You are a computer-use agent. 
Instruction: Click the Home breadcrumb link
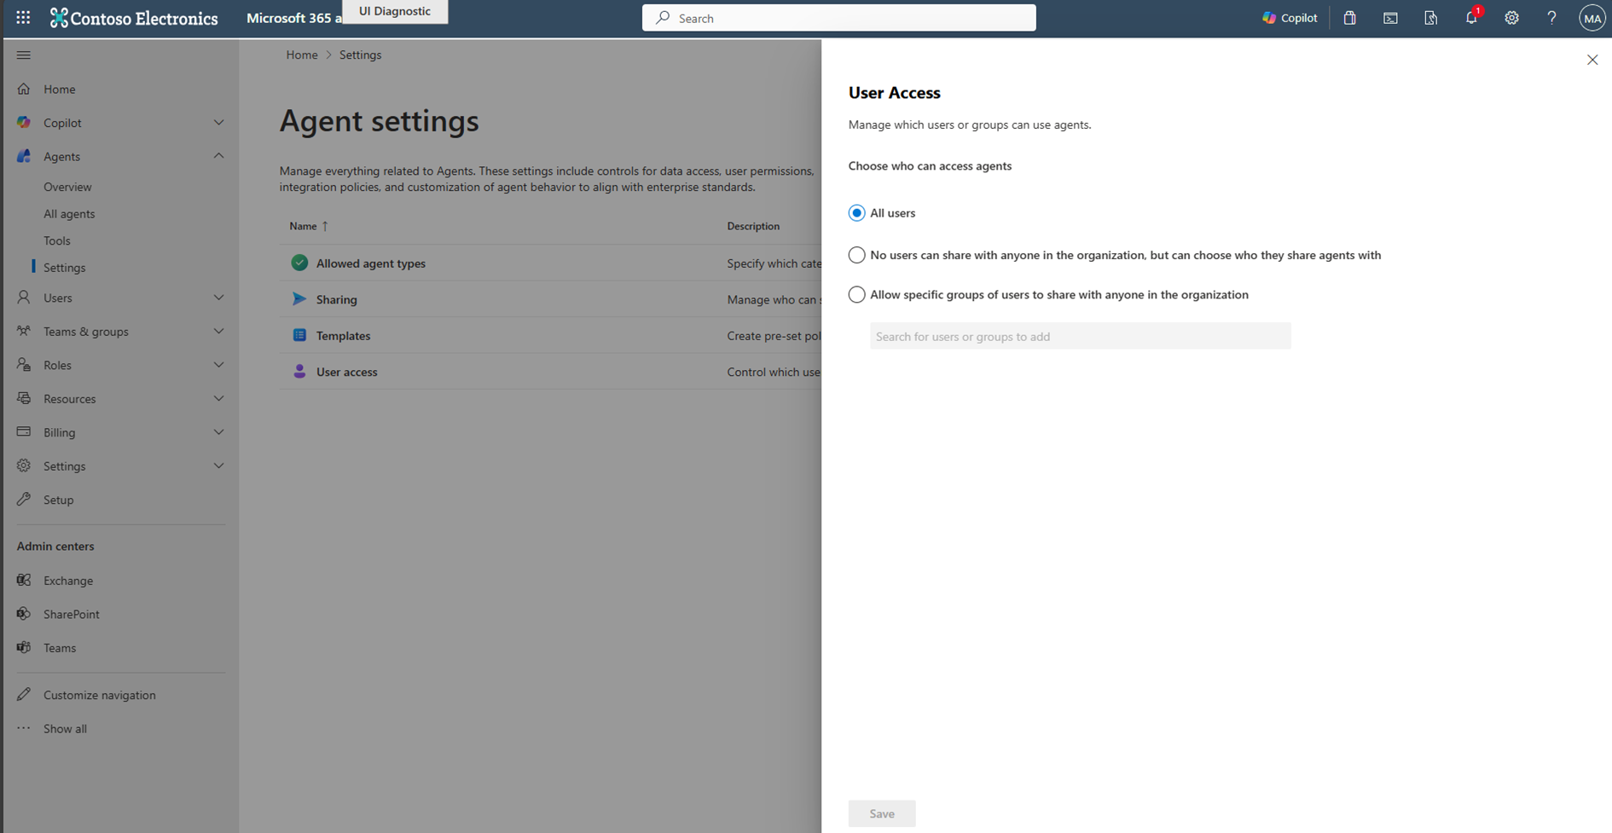click(x=302, y=55)
